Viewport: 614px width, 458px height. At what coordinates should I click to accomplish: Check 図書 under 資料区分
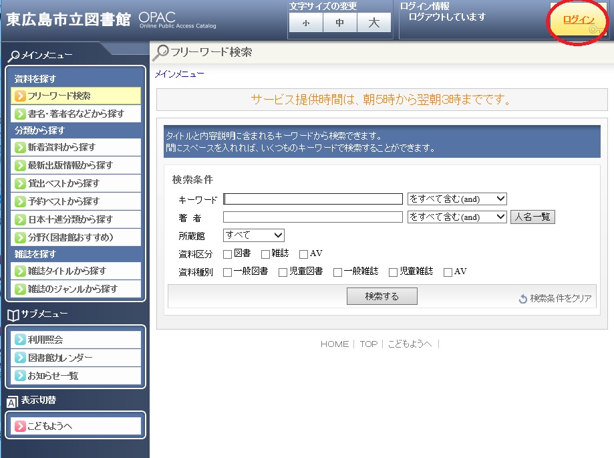(228, 254)
